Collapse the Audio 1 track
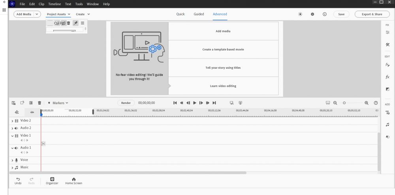Viewport: 395px width, 195px height. 12,148
